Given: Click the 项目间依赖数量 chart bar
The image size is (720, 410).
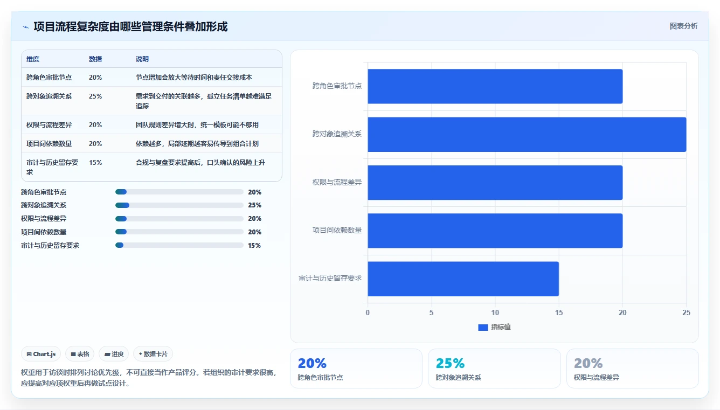Looking at the screenshot, I should click(x=495, y=231).
